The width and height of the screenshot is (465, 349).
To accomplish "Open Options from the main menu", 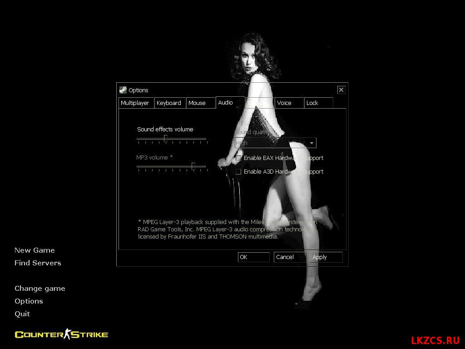I will pyautogui.click(x=29, y=301).
